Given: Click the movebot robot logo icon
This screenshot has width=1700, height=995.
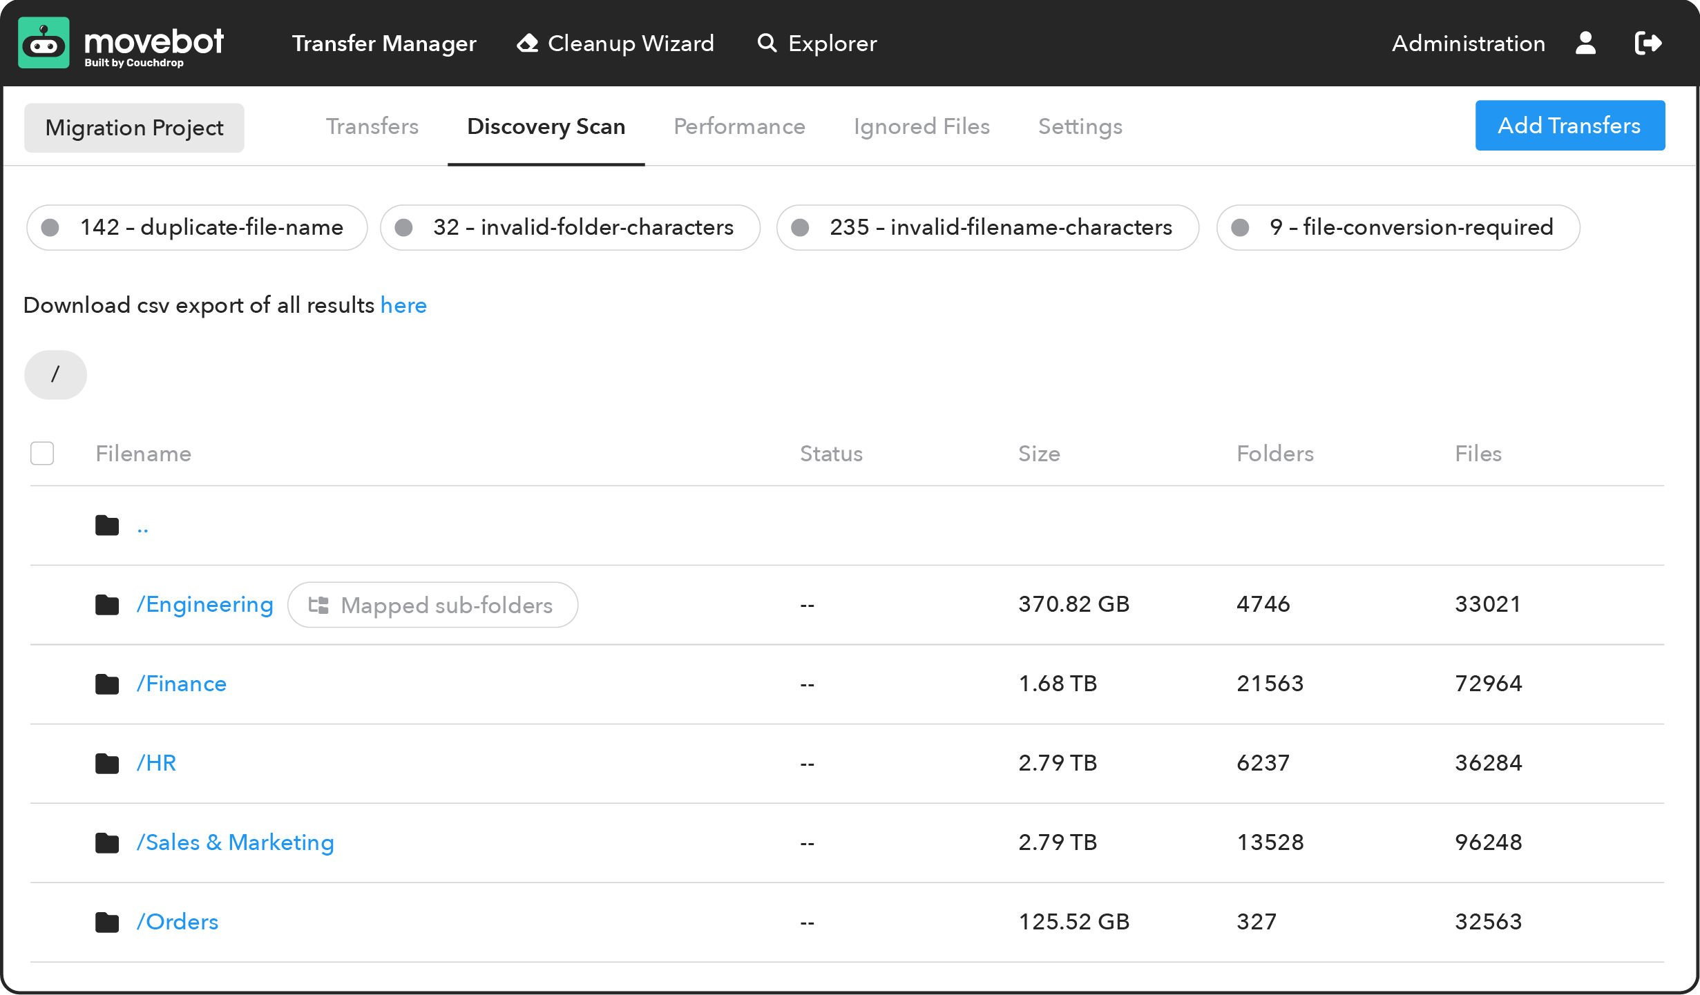Looking at the screenshot, I should 44,43.
